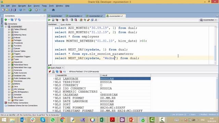The height and width of the screenshot is (123, 219).
Task: Open Google Chrome from the taskbar
Action: [x=63, y=120]
